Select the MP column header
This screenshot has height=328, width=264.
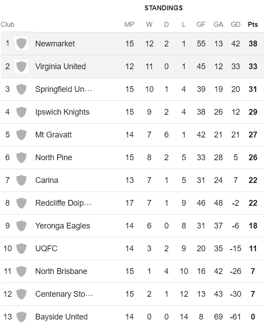tap(129, 25)
